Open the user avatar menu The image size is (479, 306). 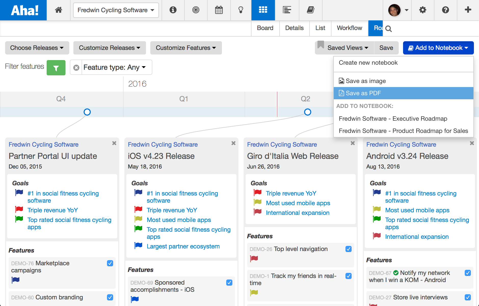(398, 10)
